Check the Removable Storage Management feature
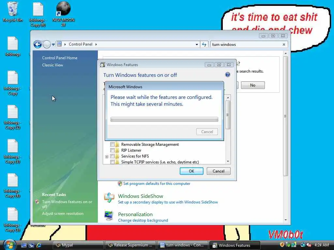Screen dimensions: 334x250 [x=112, y=144]
